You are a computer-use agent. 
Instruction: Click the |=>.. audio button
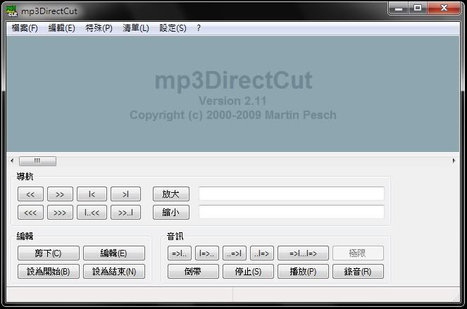coord(207,253)
